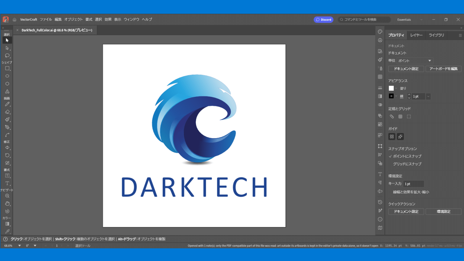Select the Lasso tool
Screen dimensions: 464x261
7,55
